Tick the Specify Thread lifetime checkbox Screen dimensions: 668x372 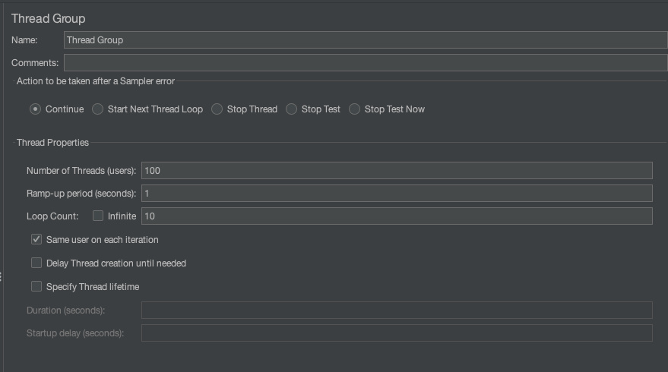pos(36,287)
